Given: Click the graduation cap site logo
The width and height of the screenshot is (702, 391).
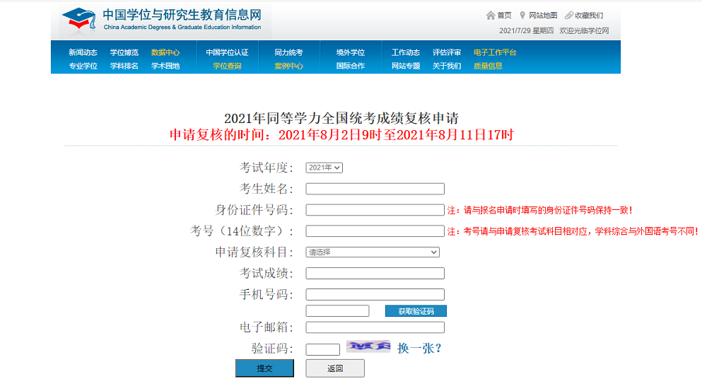Looking at the screenshot, I should coord(79,20).
